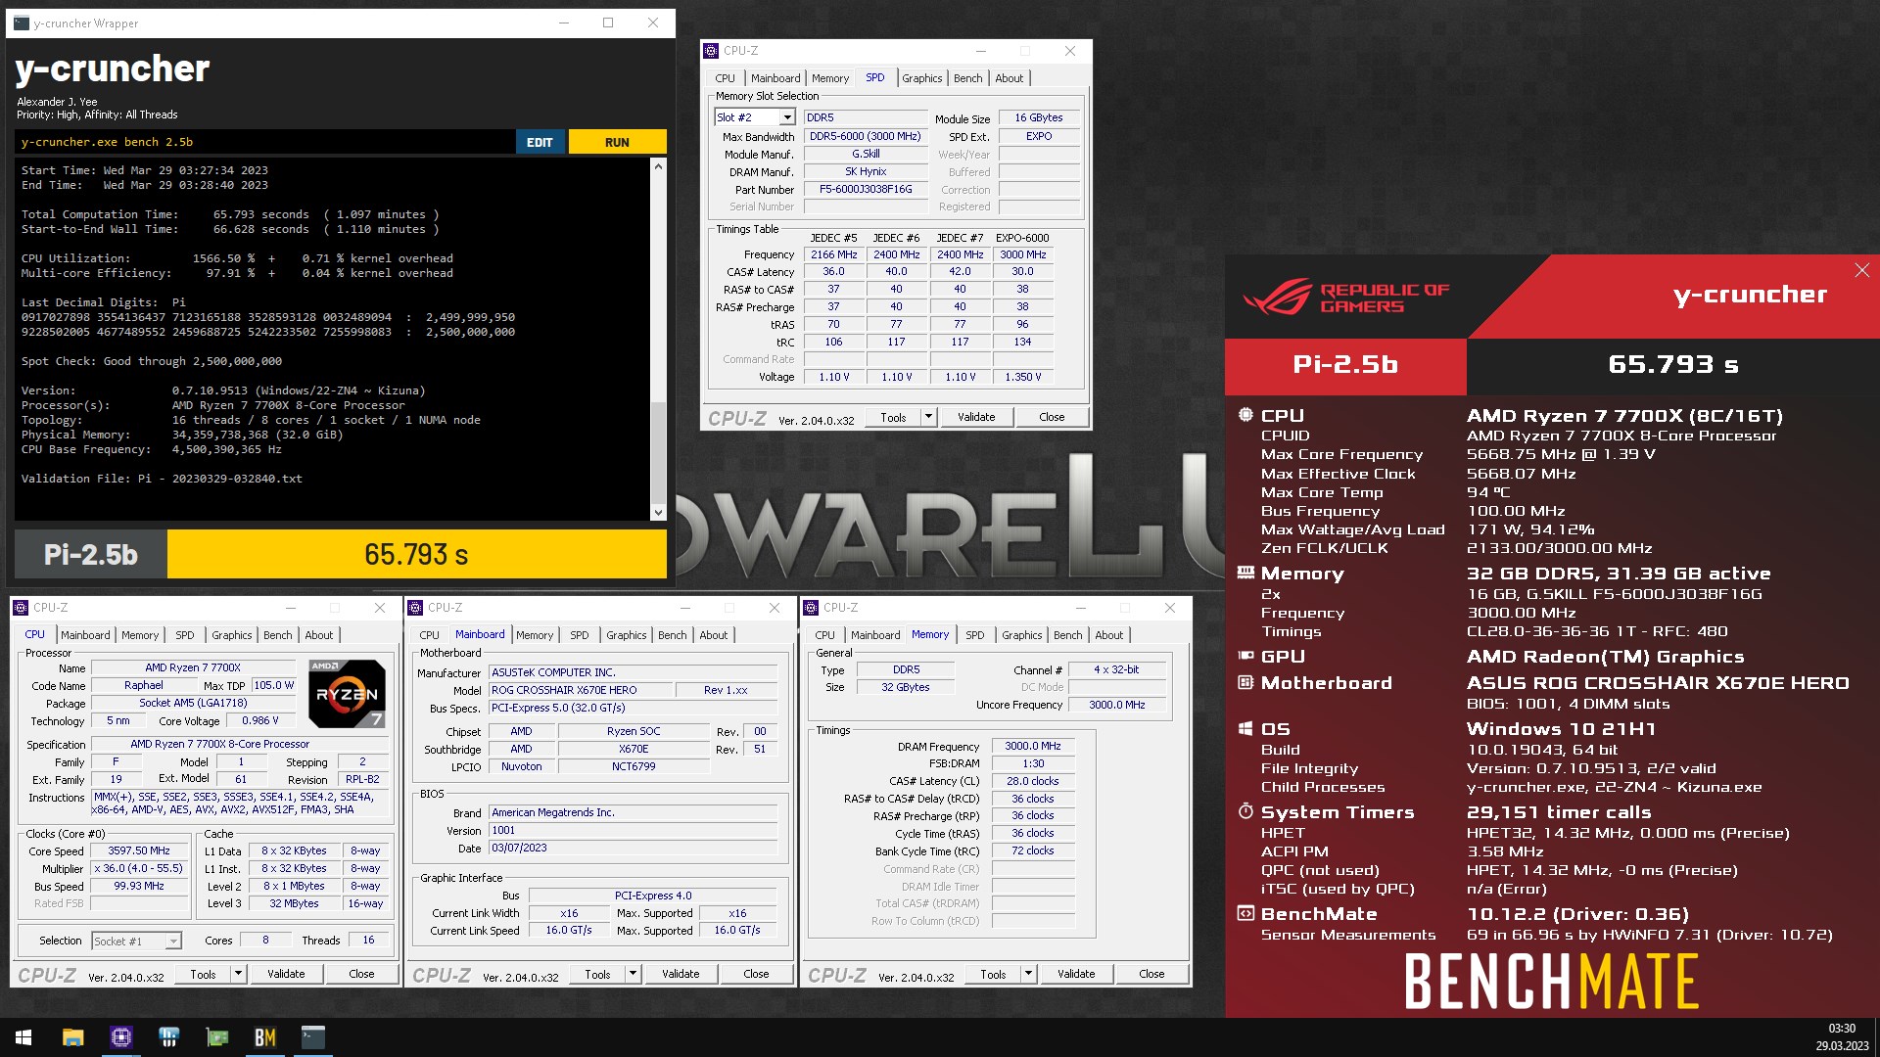Minimize the y-cruncher Wrapper window

[564, 23]
